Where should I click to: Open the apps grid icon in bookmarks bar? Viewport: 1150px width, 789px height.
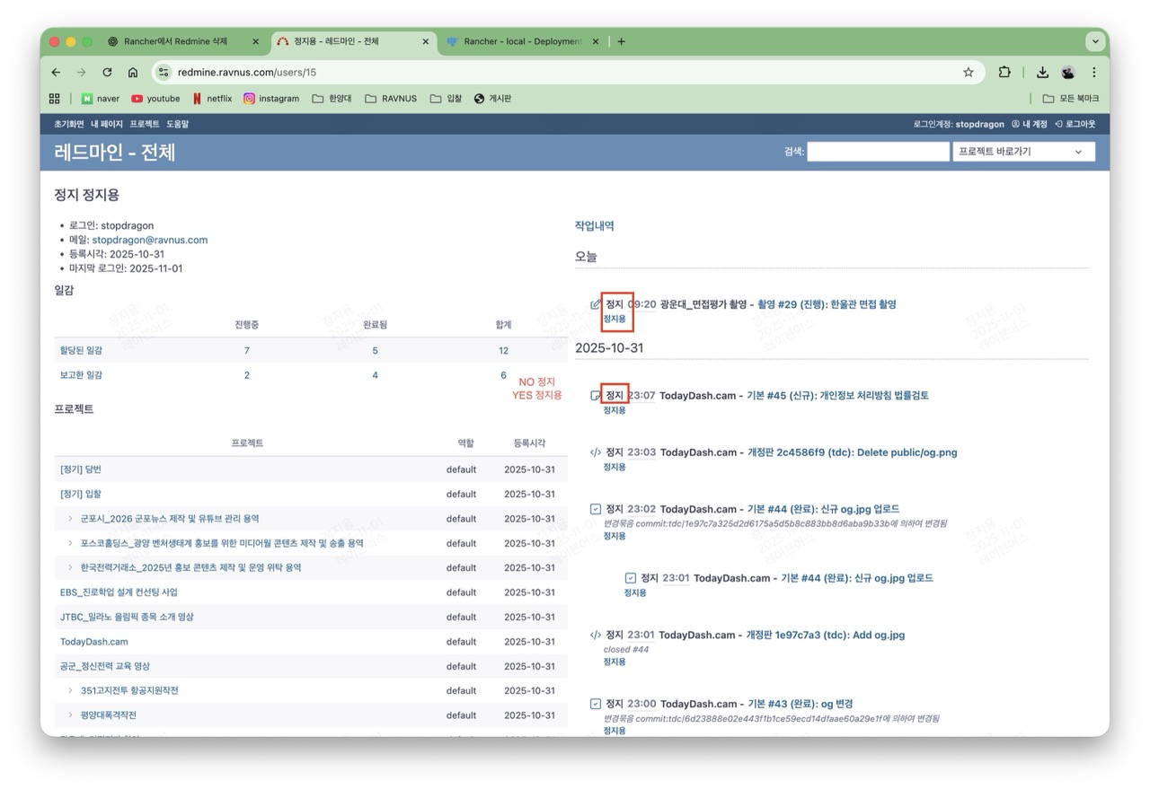tap(55, 99)
